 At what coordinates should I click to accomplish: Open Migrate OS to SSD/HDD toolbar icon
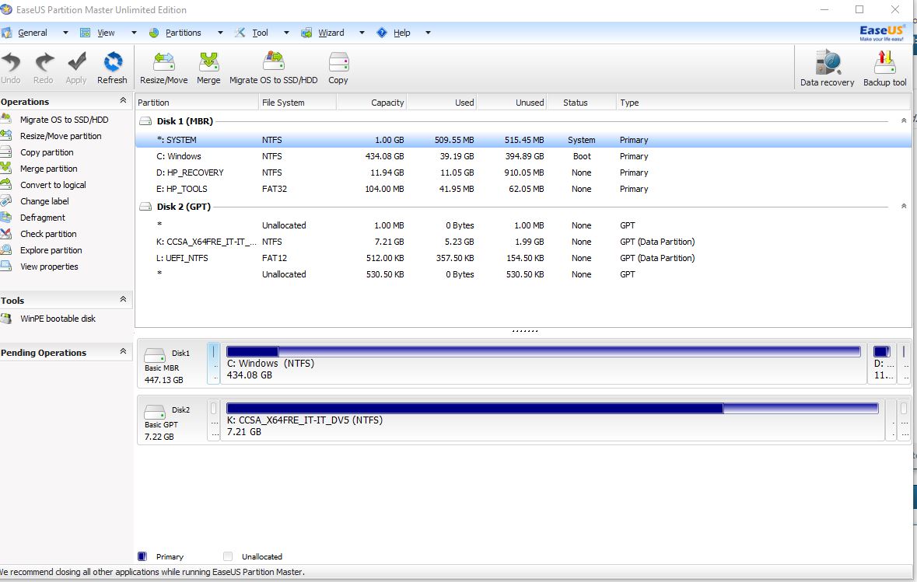click(274, 62)
